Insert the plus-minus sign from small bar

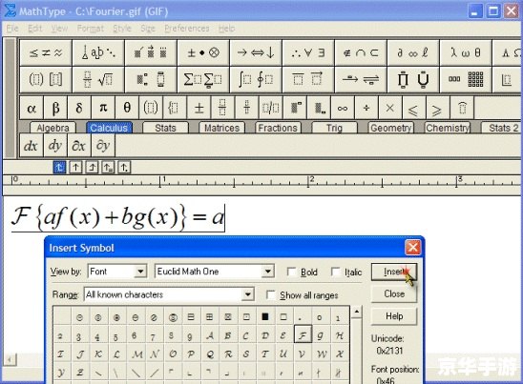(199, 108)
